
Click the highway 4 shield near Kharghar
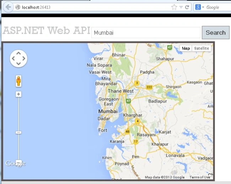tap(138, 121)
